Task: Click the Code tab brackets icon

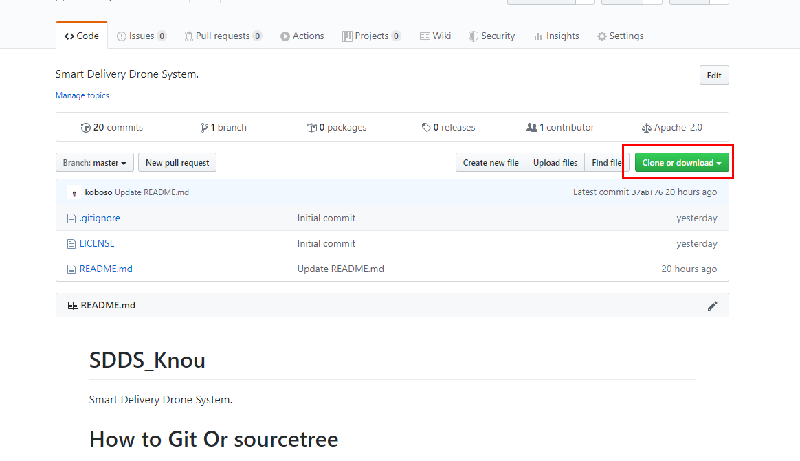Action: tap(69, 36)
